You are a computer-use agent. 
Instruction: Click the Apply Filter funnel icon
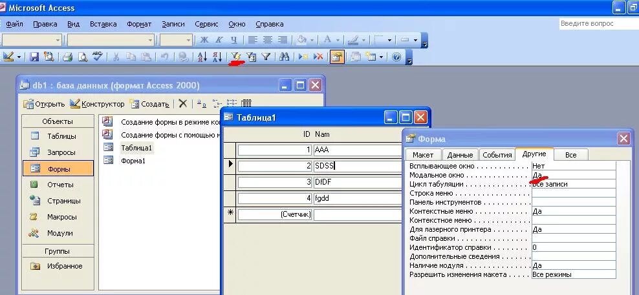coord(266,57)
